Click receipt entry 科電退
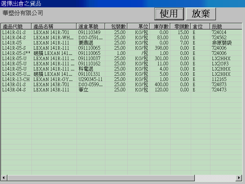Screen dimensions: 245x184 86,69
